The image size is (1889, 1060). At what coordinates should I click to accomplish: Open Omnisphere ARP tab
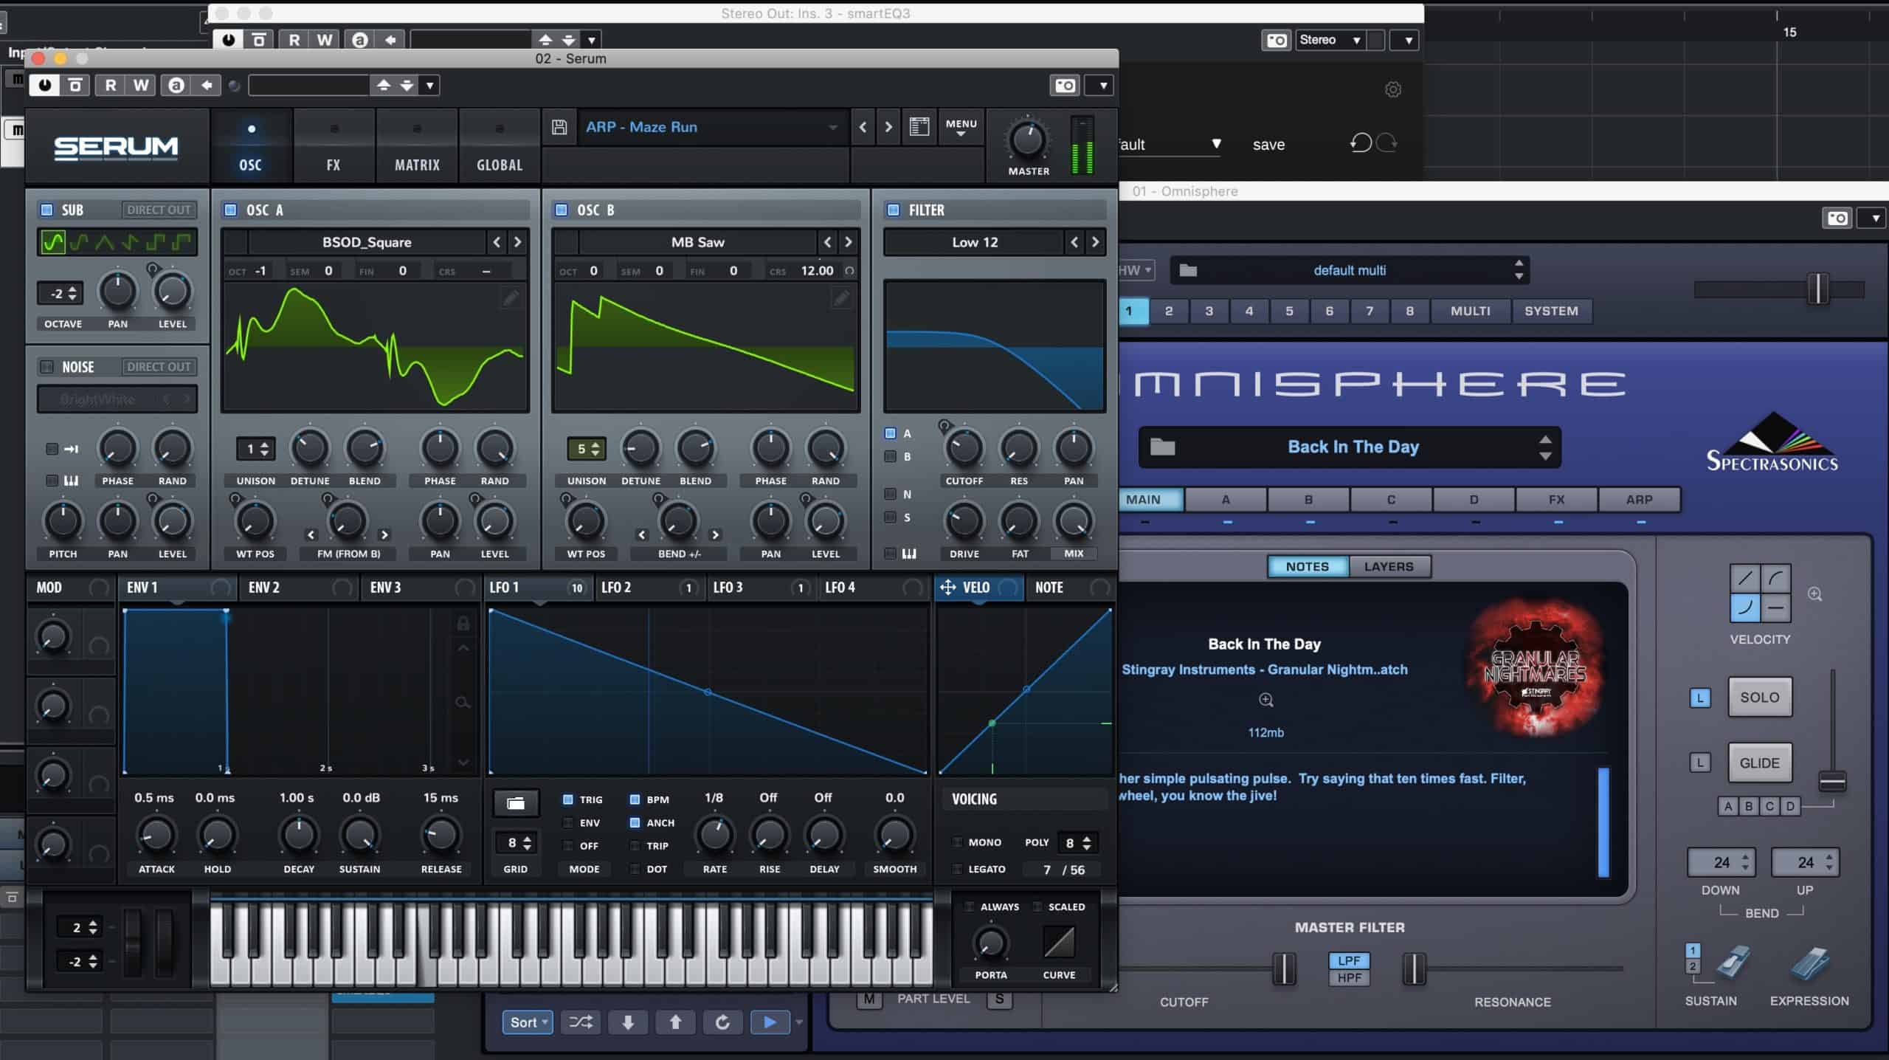(1639, 500)
